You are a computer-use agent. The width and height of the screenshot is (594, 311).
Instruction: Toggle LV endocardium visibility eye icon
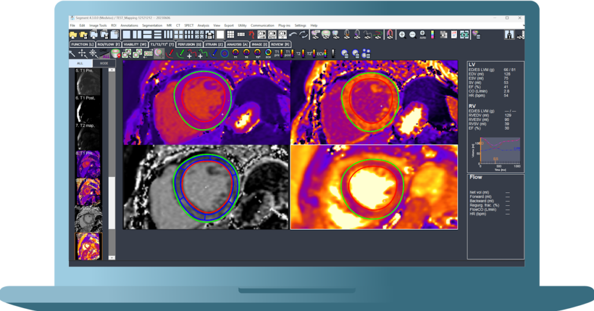click(x=326, y=35)
